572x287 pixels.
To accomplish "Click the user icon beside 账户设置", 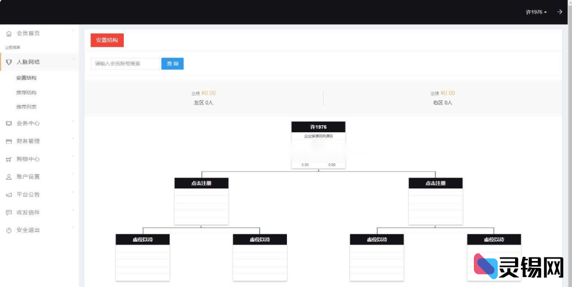I will [9, 177].
